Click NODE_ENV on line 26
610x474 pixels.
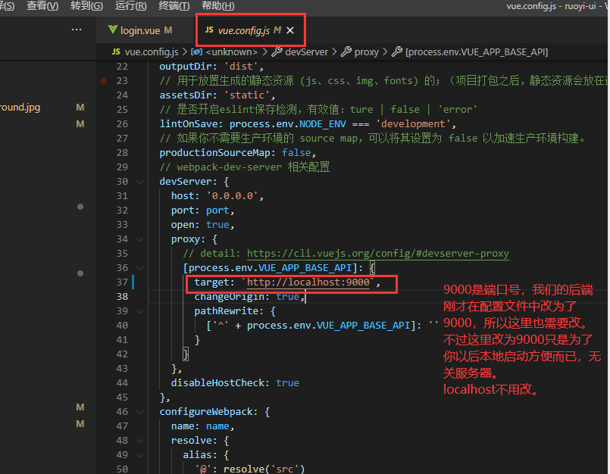(323, 124)
